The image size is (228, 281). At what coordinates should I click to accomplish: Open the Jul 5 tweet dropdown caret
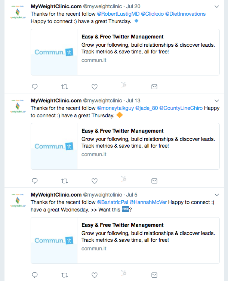coord(217,195)
